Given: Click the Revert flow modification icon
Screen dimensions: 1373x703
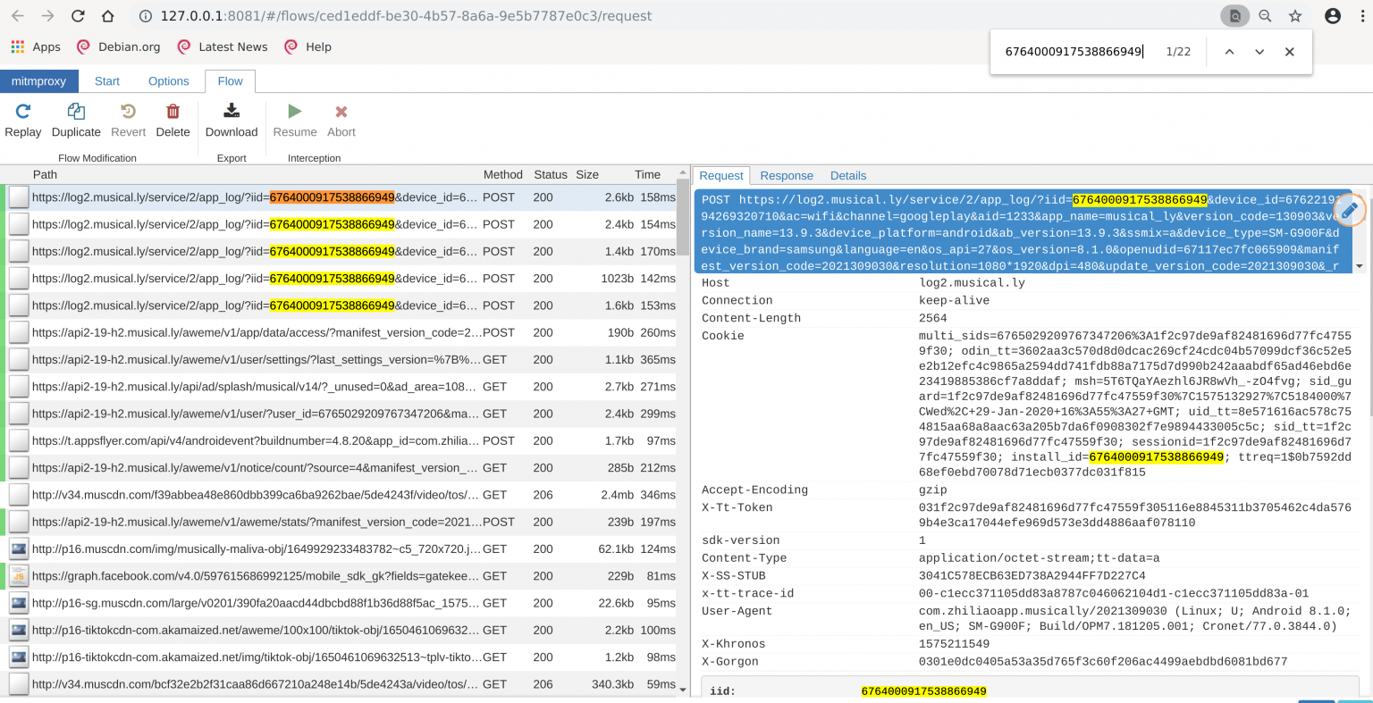Looking at the screenshot, I should point(128,112).
